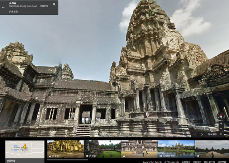Viewport: 229px width, 163px height.
Task: Zoom in with the plus button
Action: [221, 124]
